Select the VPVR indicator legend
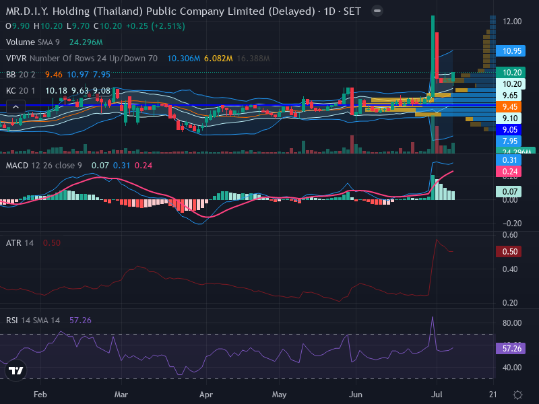 point(82,59)
